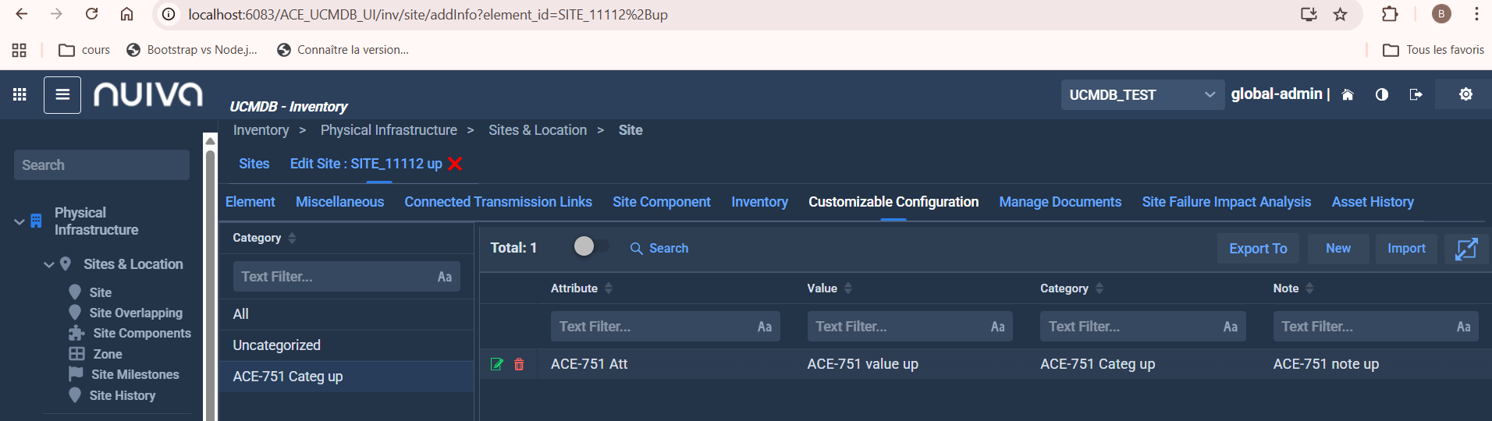Click the New button
This screenshot has height=421, width=1492.
coord(1337,249)
